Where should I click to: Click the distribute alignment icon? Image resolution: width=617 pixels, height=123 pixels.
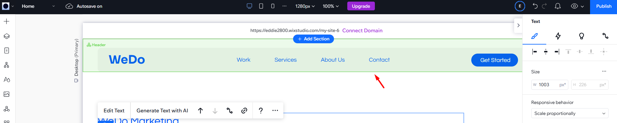[603, 52]
